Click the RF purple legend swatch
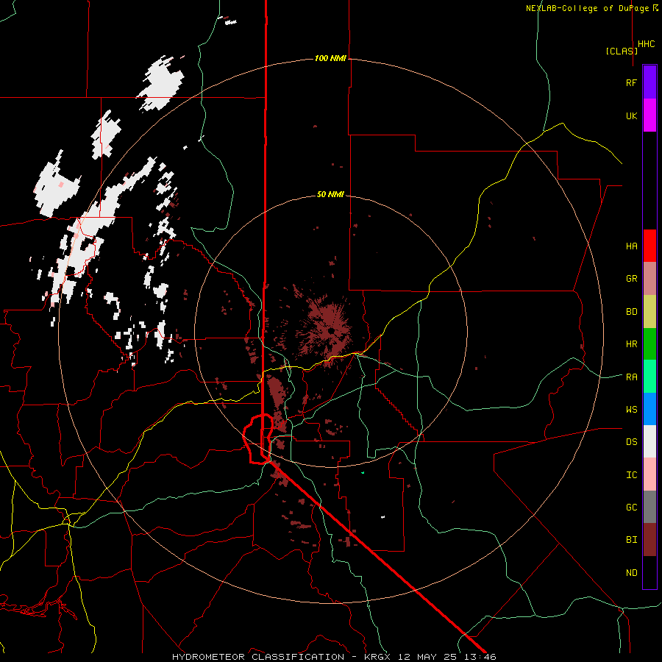The height and width of the screenshot is (662, 662). pyautogui.click(x=649, y=82)
